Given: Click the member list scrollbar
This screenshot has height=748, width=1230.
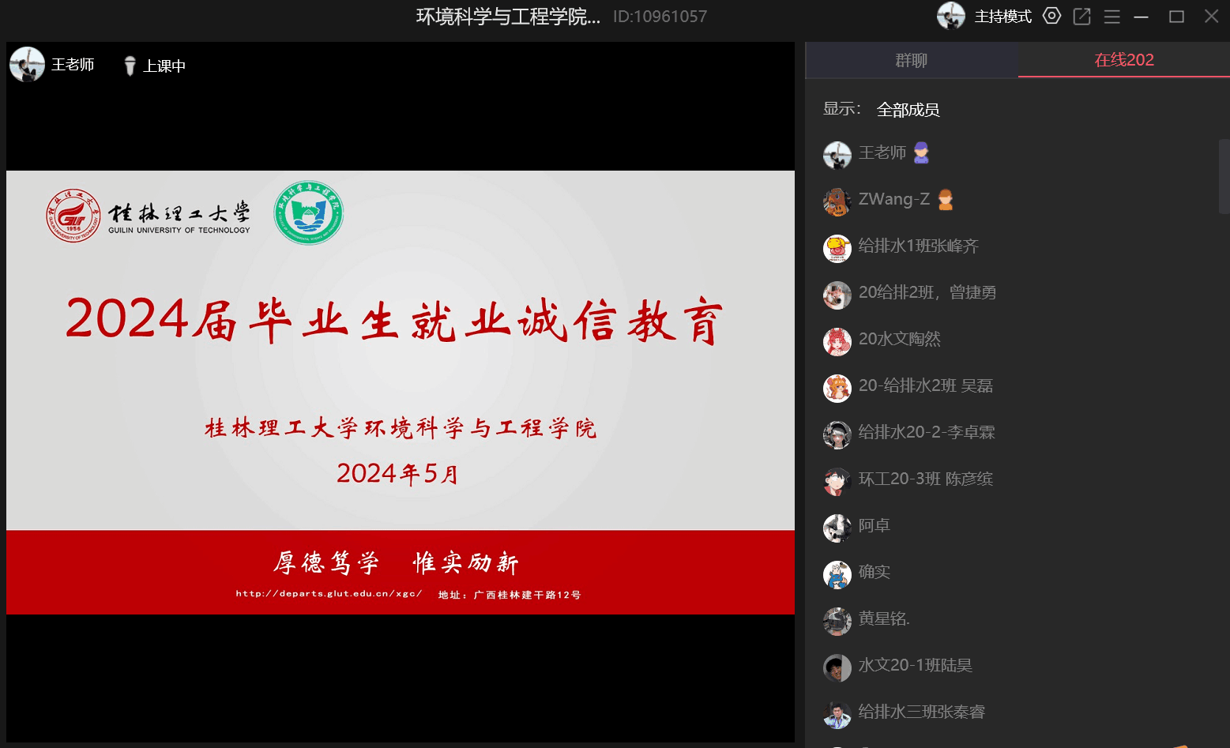Looking at the screenshot, I should (x=1224, y=176).
